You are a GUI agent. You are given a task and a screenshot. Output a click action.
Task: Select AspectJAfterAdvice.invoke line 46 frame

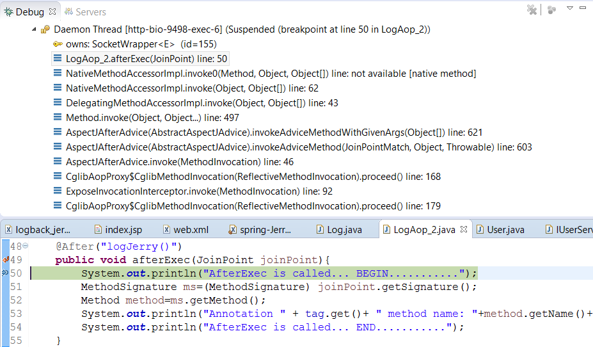(180, 162)
